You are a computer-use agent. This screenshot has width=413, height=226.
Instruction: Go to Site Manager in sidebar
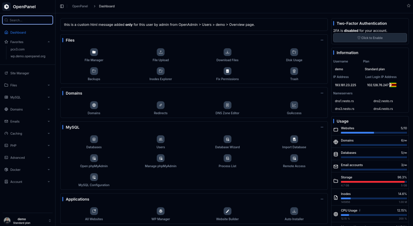pyautogui.click(x=19, y=73)
